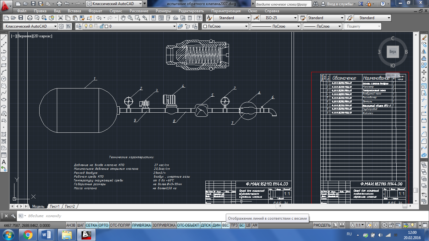
Task: Open Chrome from the Windows taskbar
Action: coord(28,234)
